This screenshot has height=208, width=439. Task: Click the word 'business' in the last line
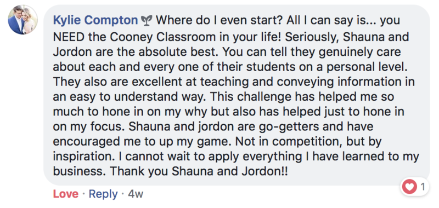(x=78, y=172)
